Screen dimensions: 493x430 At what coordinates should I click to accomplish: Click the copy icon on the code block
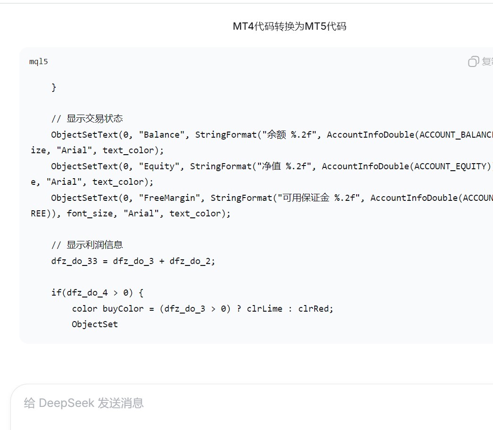(473, 61)
